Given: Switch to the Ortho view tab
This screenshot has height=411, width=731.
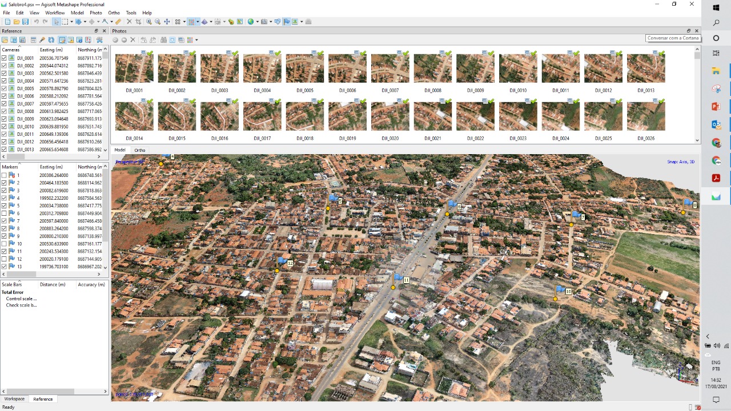Looking at the screenshot, I should click(x=140, y=150).
